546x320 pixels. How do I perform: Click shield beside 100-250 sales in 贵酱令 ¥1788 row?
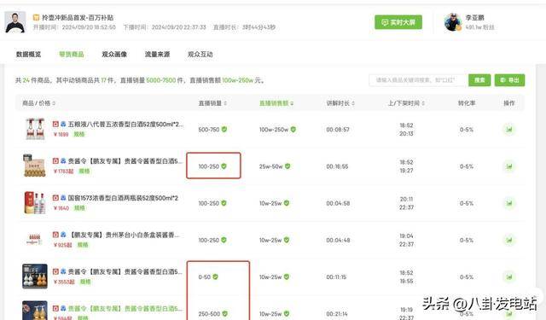(224, 166)
